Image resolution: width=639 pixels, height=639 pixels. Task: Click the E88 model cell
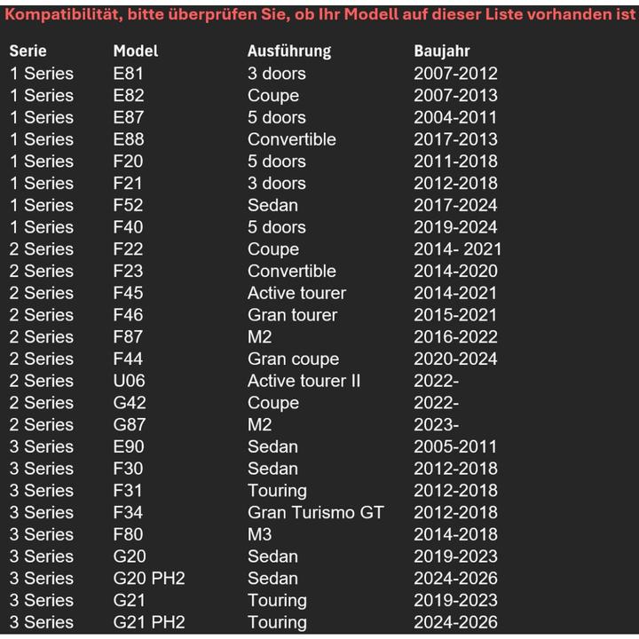point(128,139)
